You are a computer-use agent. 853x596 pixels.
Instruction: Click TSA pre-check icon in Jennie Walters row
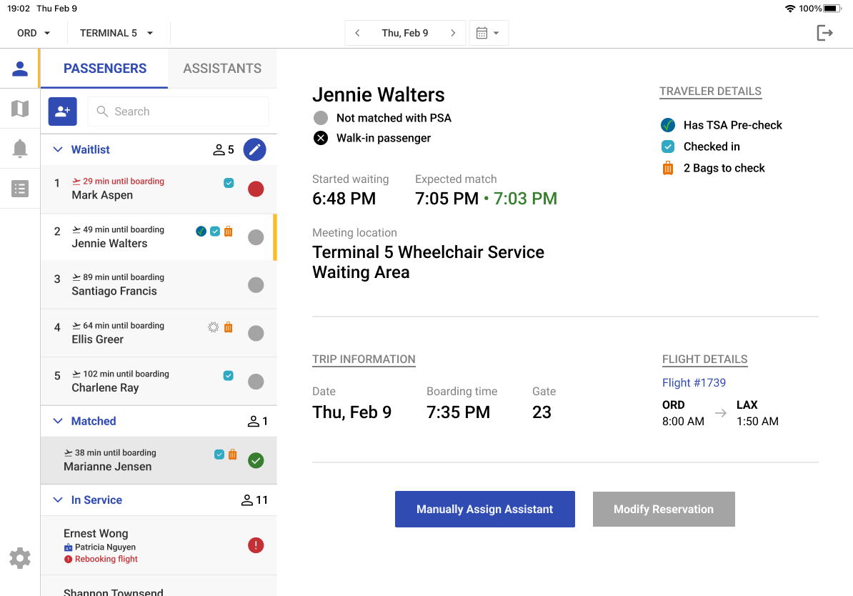tap(201, 232)
